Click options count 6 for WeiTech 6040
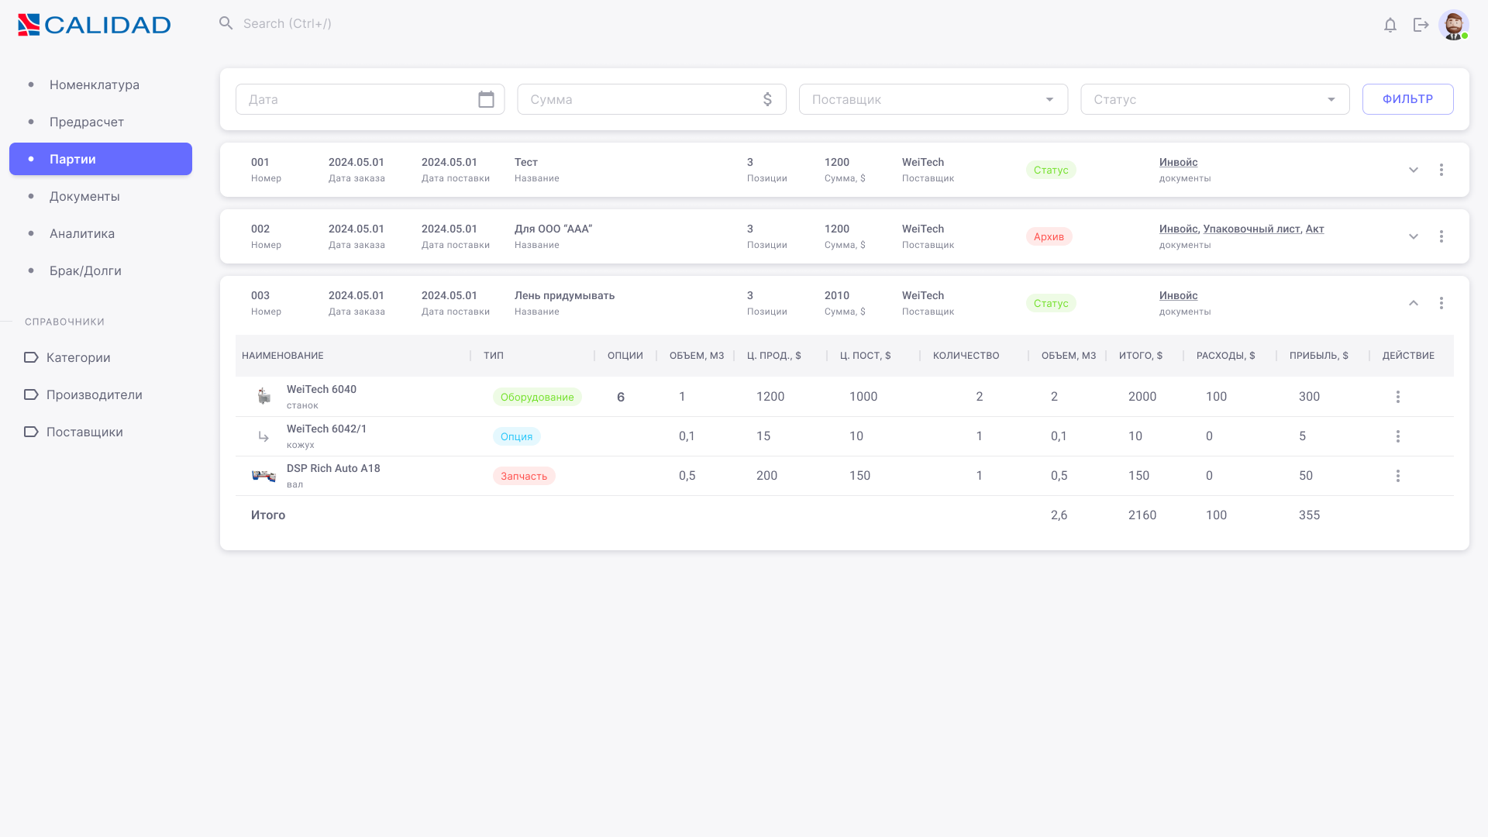Screen dimensions: 1488x837 coord(621,397)
